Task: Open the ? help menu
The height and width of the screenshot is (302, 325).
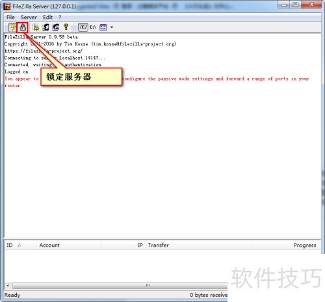Action: 60,17
